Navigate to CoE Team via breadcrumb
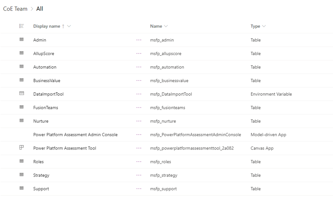 (15, 9)
